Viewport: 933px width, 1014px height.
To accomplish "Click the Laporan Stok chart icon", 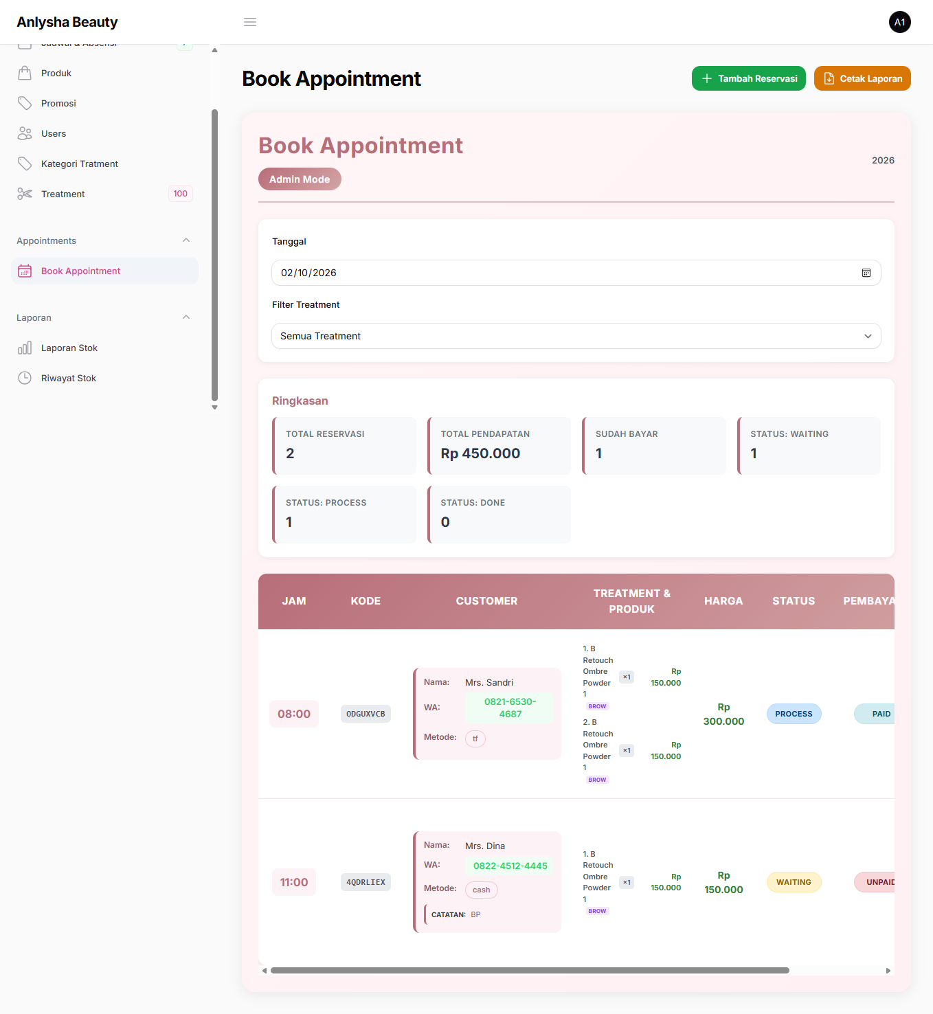I will click(25, 348).
